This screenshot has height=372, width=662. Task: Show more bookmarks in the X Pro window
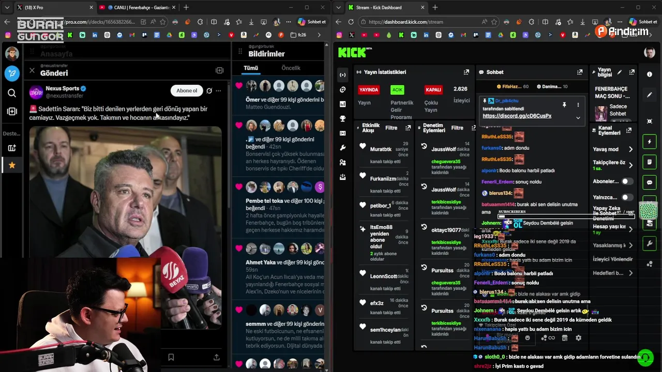pos(319,35)
